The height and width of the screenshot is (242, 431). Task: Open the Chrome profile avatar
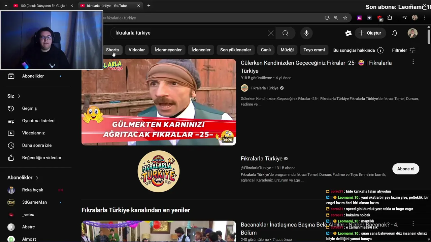[x=415, y=18]
